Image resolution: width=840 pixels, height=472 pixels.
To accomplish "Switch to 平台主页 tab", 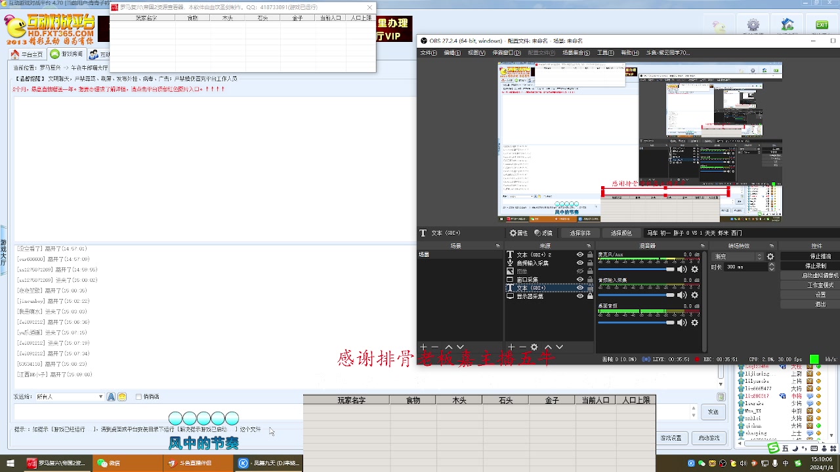I will (x=28, y=54).
